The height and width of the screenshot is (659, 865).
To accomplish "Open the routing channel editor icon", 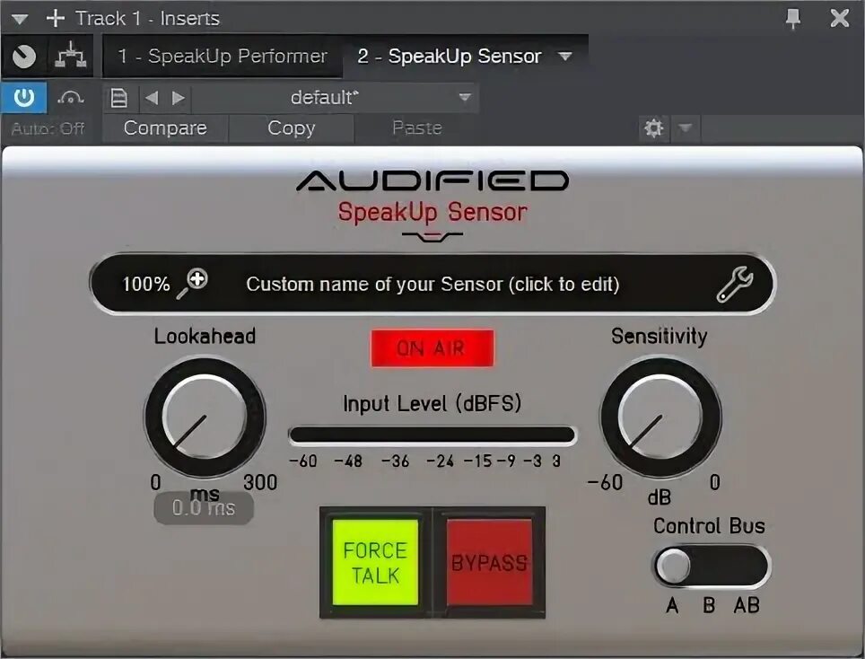I will 71,56.
